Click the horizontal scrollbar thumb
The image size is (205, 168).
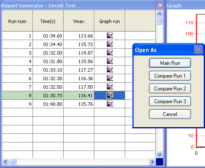tap(13, 162)
